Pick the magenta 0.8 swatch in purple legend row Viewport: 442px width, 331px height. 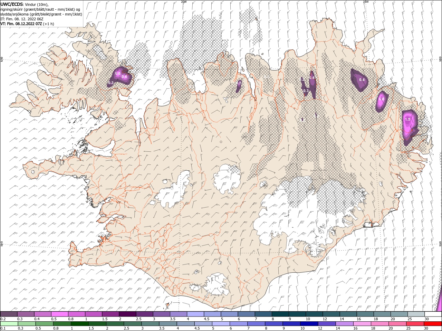76,314
